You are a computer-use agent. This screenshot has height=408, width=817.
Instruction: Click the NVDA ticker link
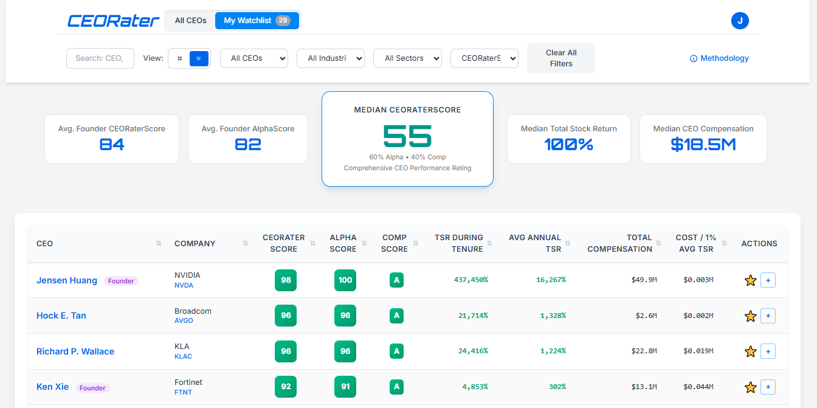click(x=184, y=285)
